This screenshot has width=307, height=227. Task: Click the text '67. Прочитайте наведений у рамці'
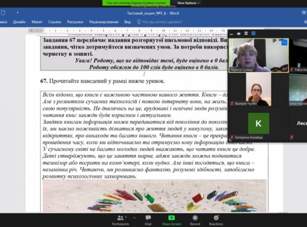[x=103, y=81]
